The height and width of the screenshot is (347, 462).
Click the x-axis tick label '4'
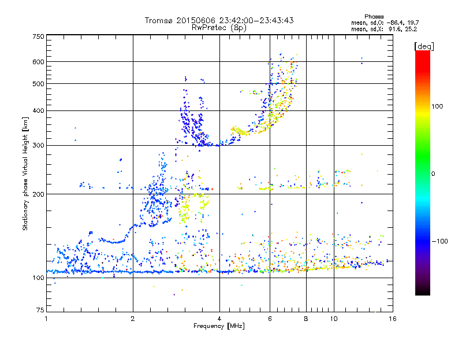[219, 319]
